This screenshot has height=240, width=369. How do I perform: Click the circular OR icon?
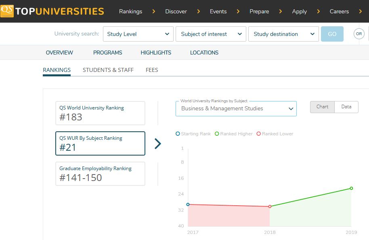point(359,34)
